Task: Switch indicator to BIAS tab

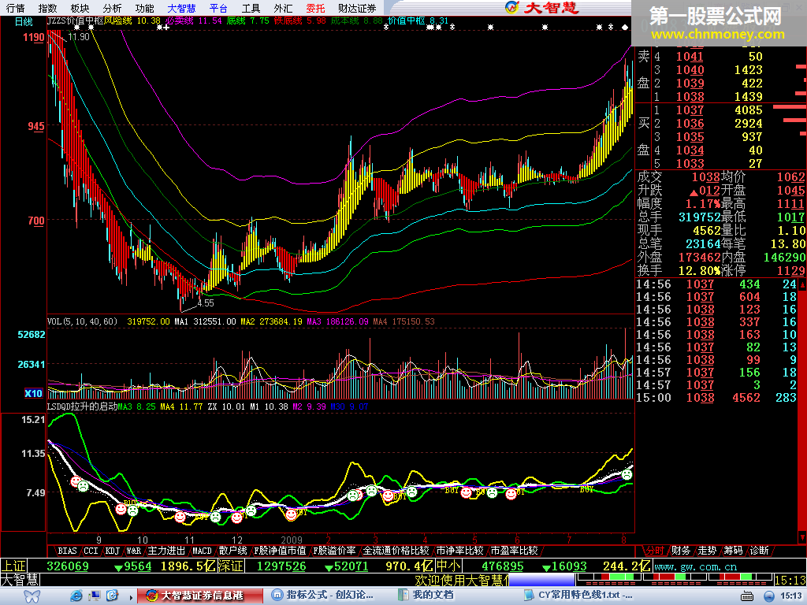Action: [x=67, y=551]
